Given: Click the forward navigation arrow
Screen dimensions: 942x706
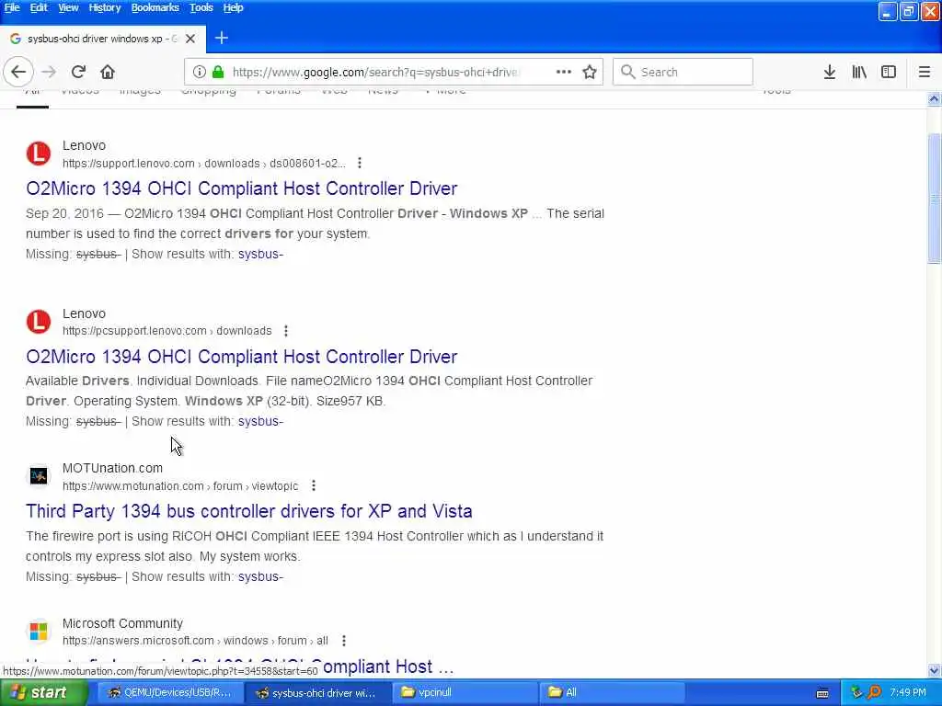Looking at the screenshot, I should pyautogui.click(x=49, y=72).
